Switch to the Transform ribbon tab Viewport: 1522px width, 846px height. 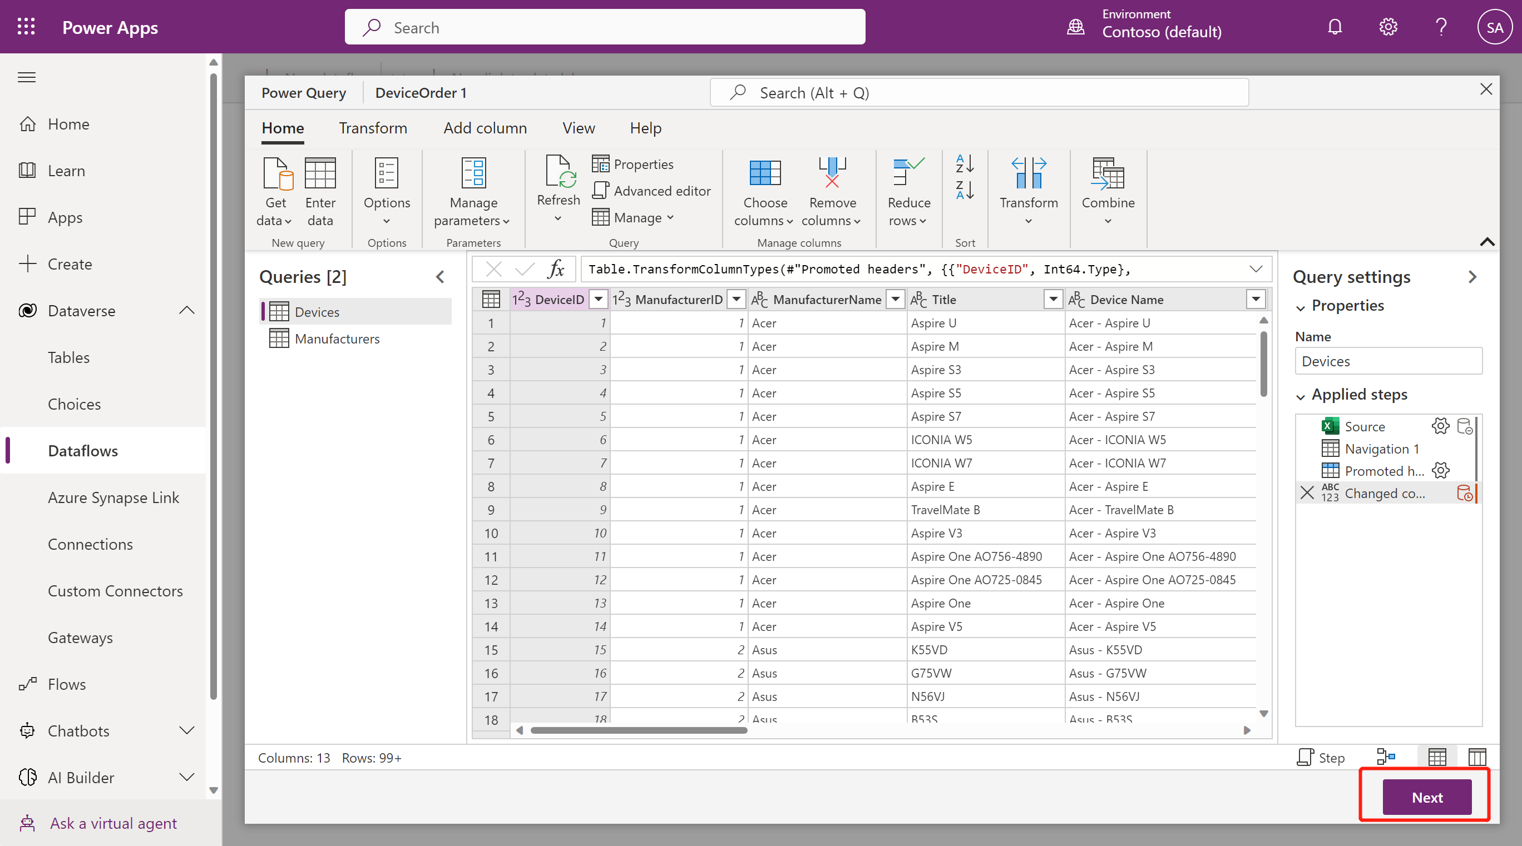(x=373, y=127)
